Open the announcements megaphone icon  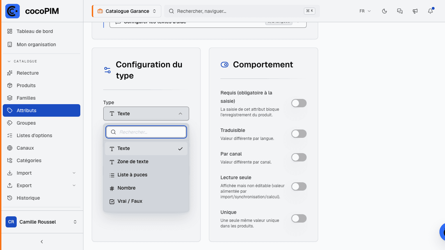point(415,11)
